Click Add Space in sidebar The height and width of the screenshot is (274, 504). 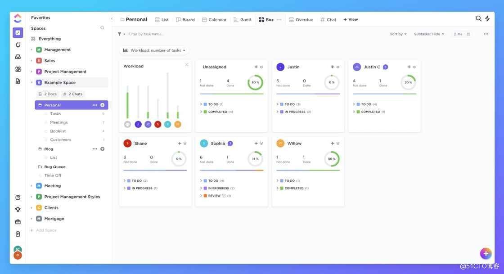(x=43, y=230)
